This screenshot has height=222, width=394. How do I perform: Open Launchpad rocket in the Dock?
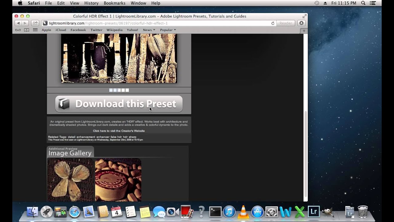[46, 212]
